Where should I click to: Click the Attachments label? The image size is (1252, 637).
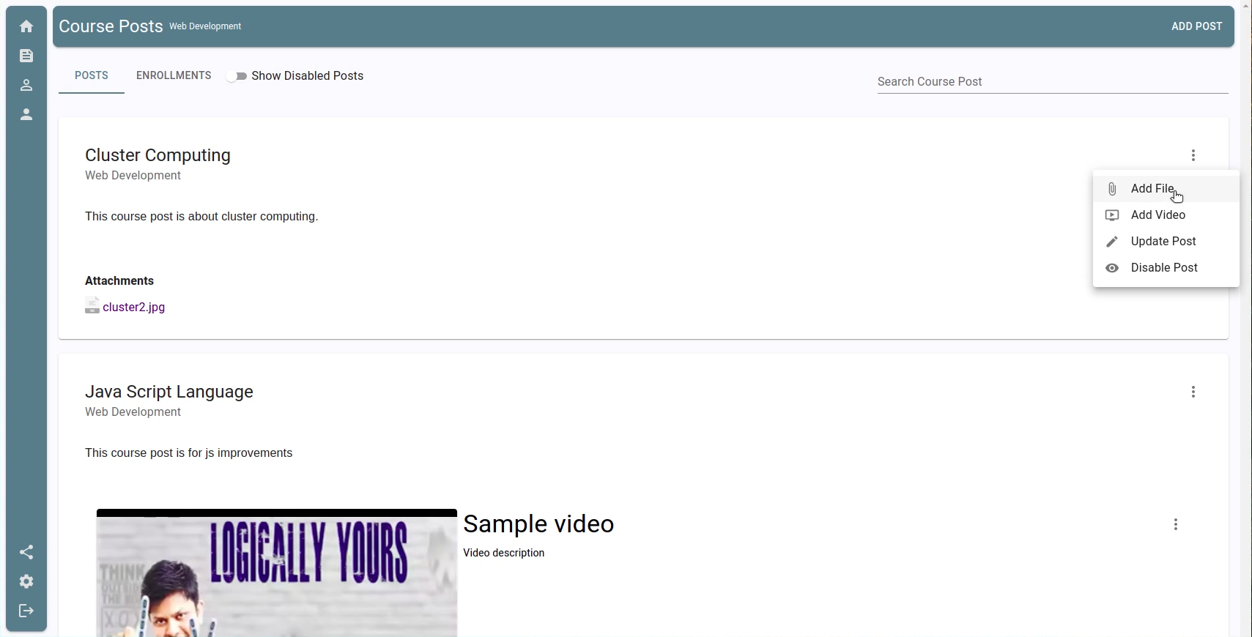[119, 280]
